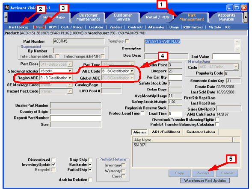
Task: Open the ABC Code dropdown
Action: 132,71
